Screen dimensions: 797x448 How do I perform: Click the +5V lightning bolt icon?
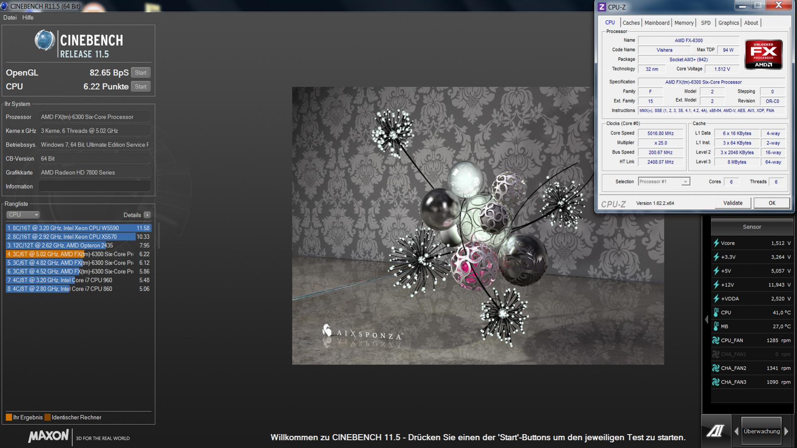point(716,271)
